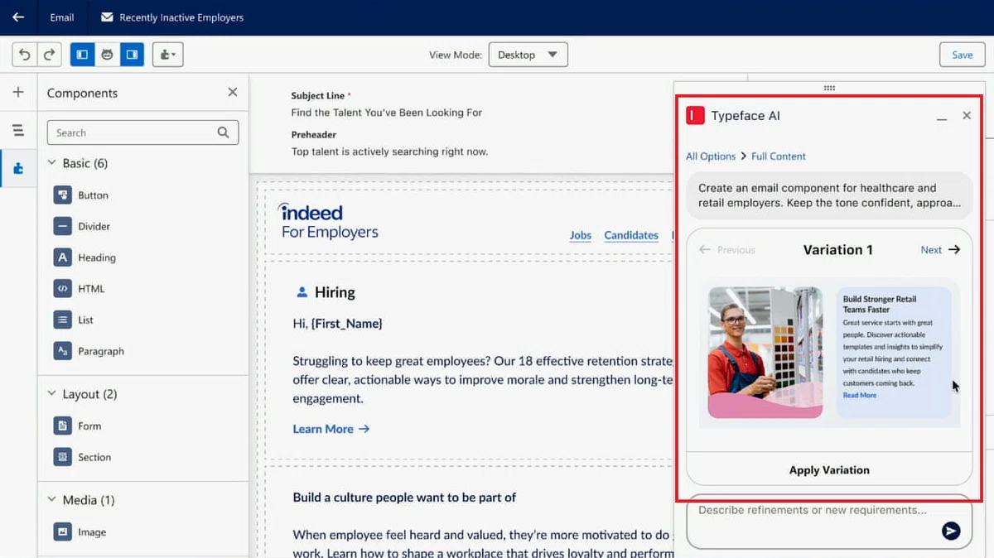Select the Button component
This screenshot has width=994, height=558.
(81, 195)
